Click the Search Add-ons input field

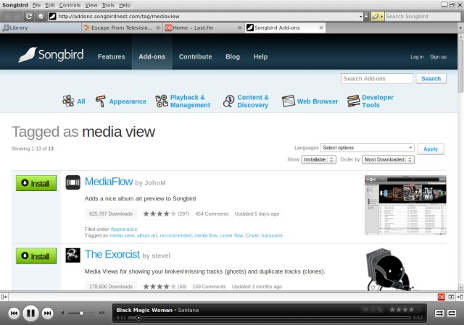pyautogui.click(x=377, y=79)
